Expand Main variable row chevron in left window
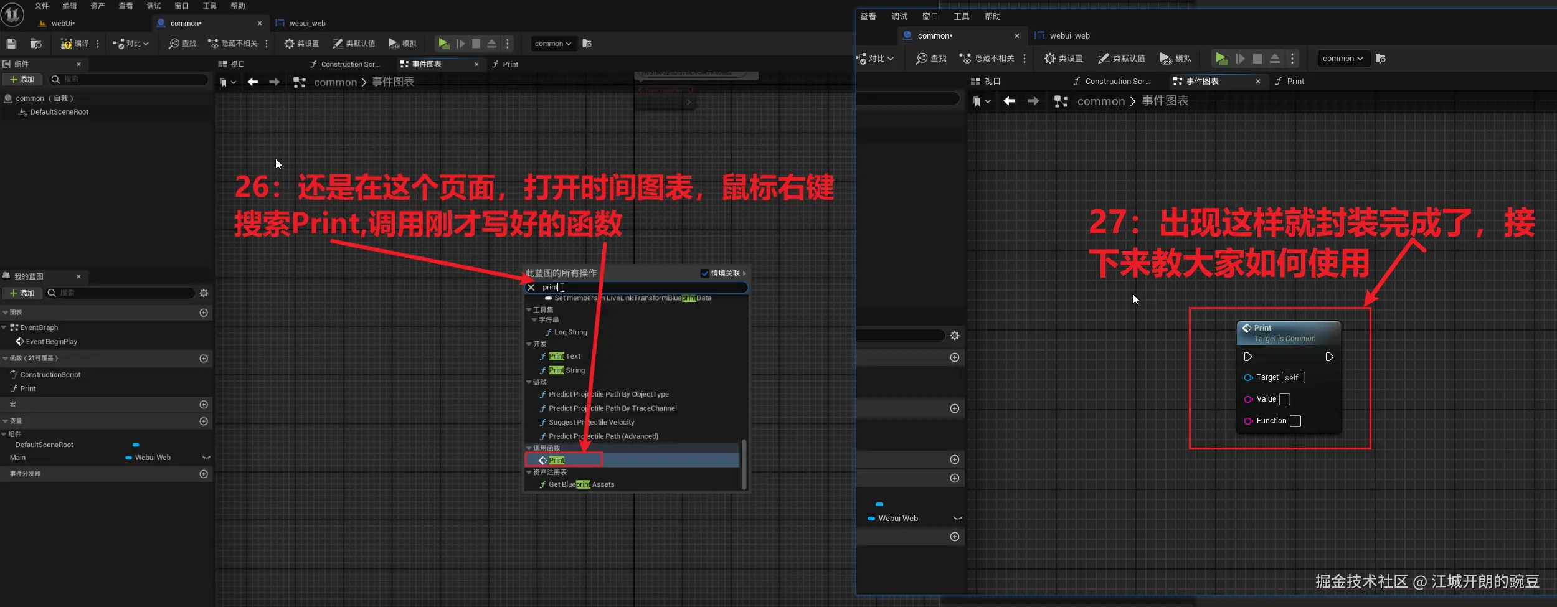 (206, 458)
